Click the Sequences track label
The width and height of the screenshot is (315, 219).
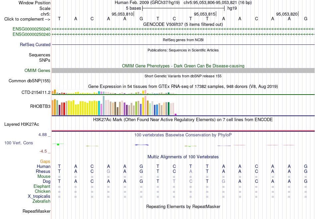click(39, 55)
